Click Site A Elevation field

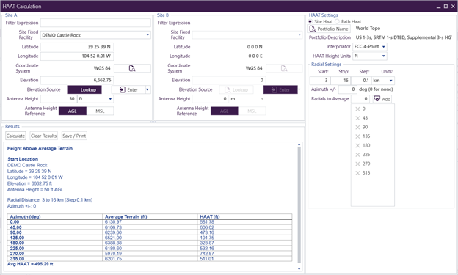point(77,80)
